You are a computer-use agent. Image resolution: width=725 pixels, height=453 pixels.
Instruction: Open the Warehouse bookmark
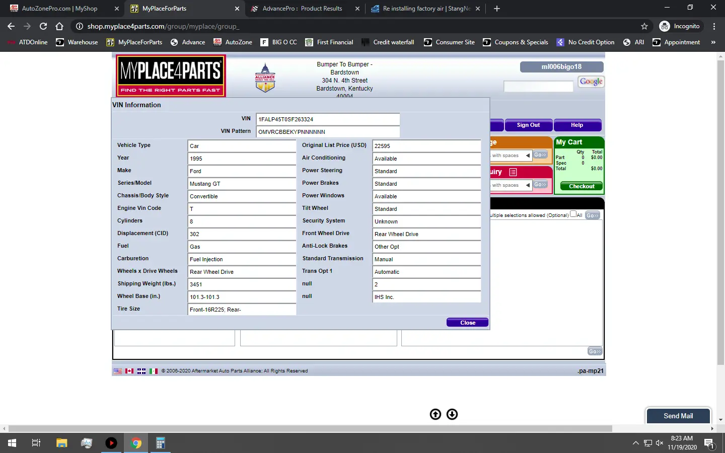point(77,42)
